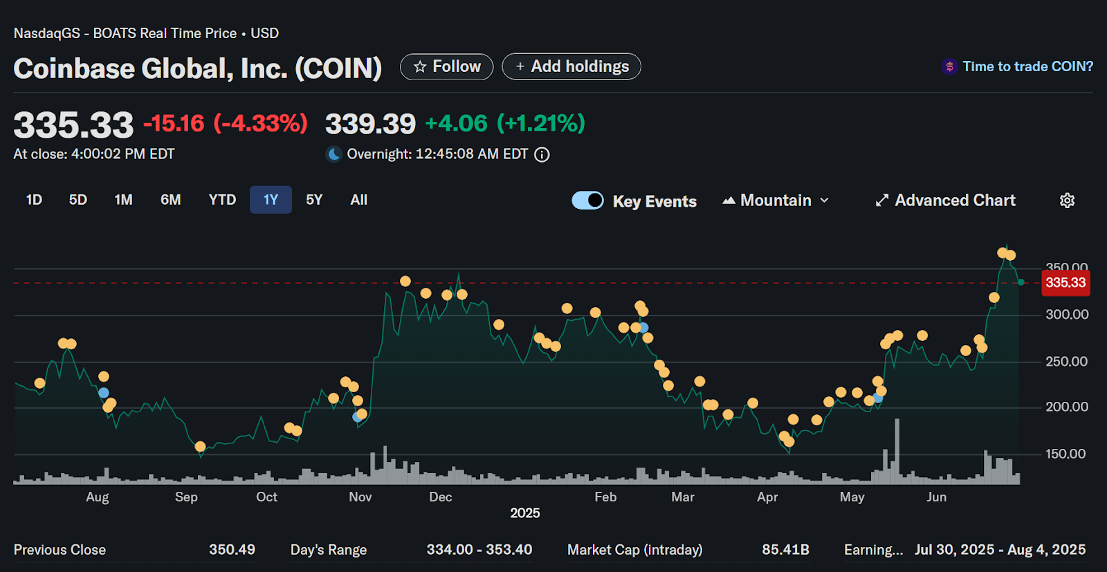Image resolution: width=1107 pixels, height=572 pixels.
Task: Click the dollar icon beside Time to trade
Action: (x=949, y=66)
